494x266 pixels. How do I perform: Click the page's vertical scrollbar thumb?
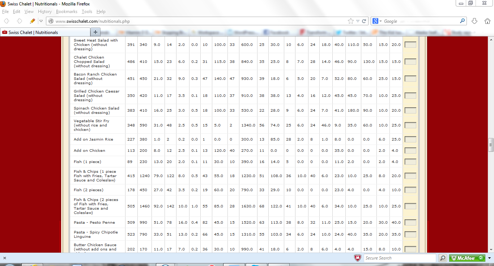coord(491,145)
